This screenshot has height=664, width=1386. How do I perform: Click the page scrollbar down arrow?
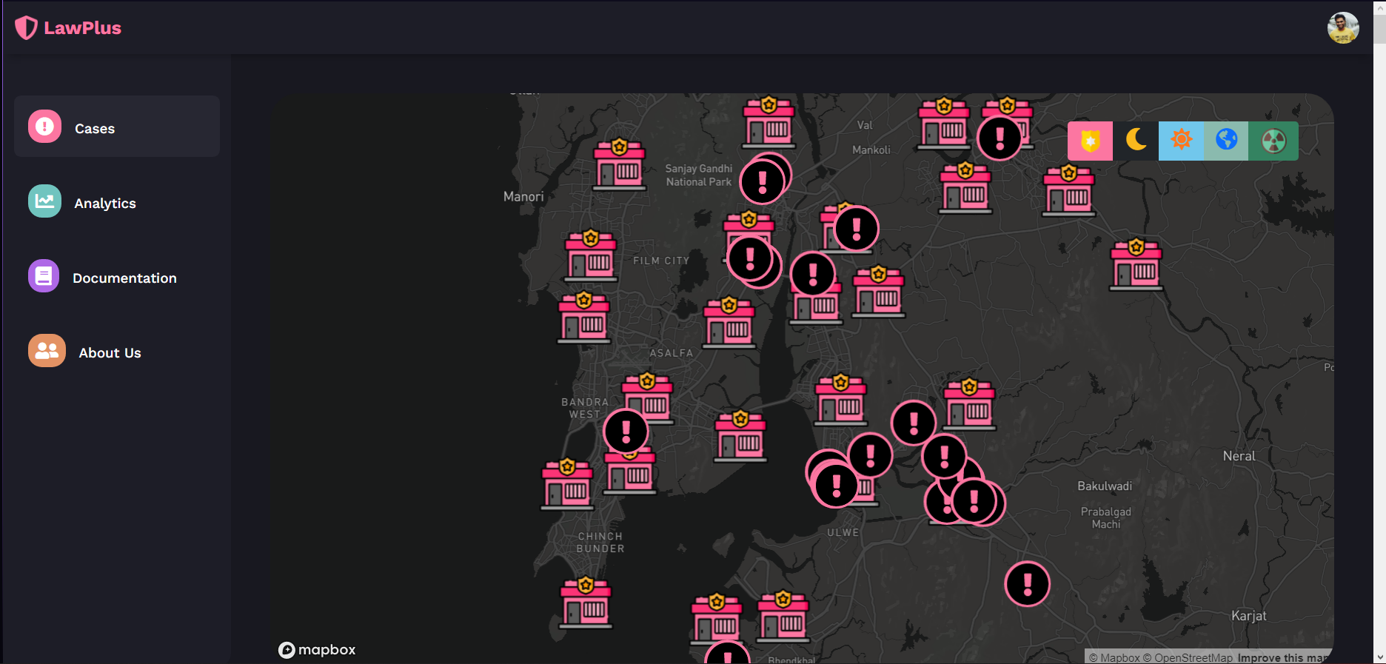pyautogui.click(x=1379, y=657)
